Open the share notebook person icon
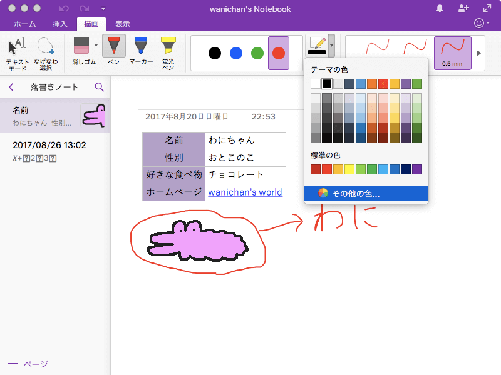 463,8
